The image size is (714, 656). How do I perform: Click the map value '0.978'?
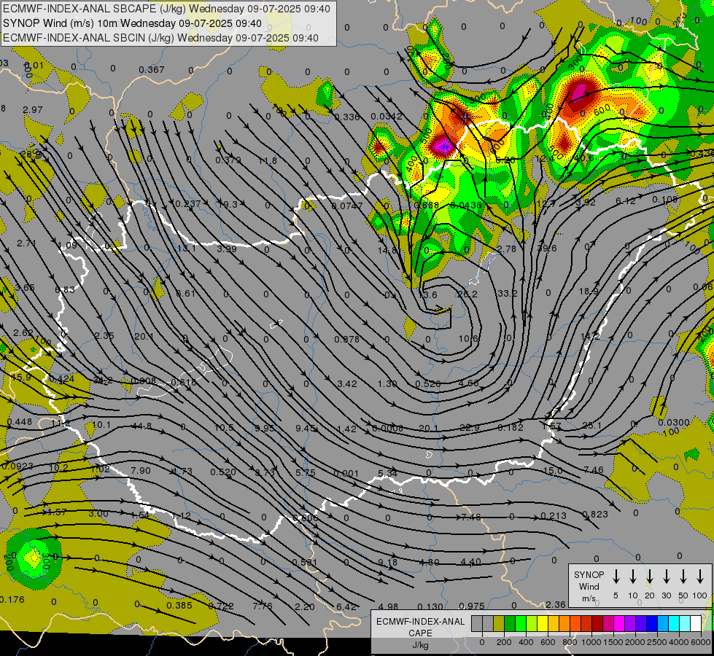point(347,339)
